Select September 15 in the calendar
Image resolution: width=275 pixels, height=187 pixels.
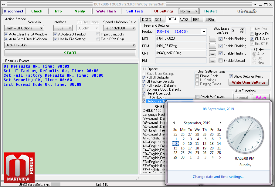pyautogui.click(x=175, y=148)
